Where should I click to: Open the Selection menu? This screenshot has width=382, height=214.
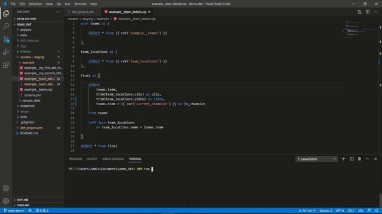35,4
